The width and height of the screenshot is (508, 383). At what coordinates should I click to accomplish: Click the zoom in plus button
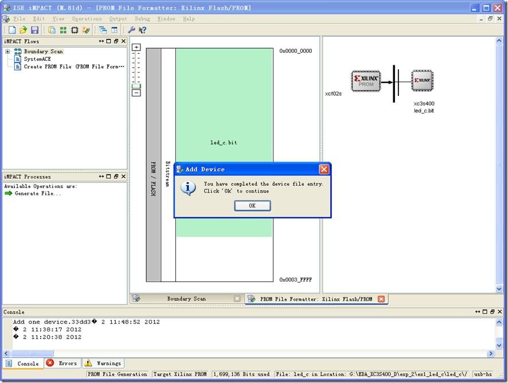point(136,47)
